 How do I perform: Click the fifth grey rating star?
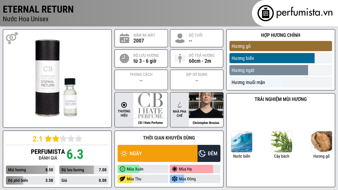click(79, 139)
